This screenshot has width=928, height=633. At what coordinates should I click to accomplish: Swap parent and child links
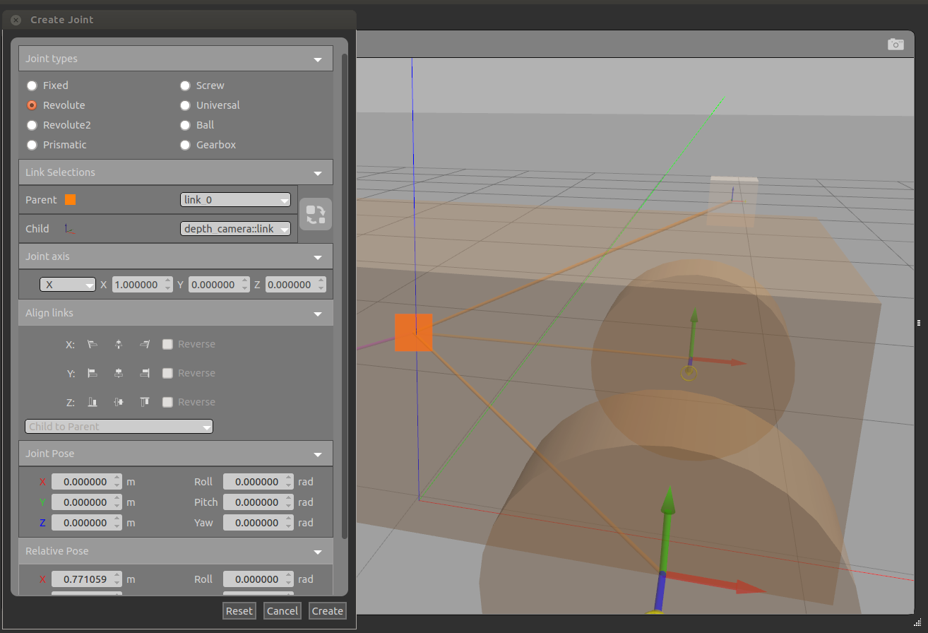pyautogui.click(x=316, y=215)
